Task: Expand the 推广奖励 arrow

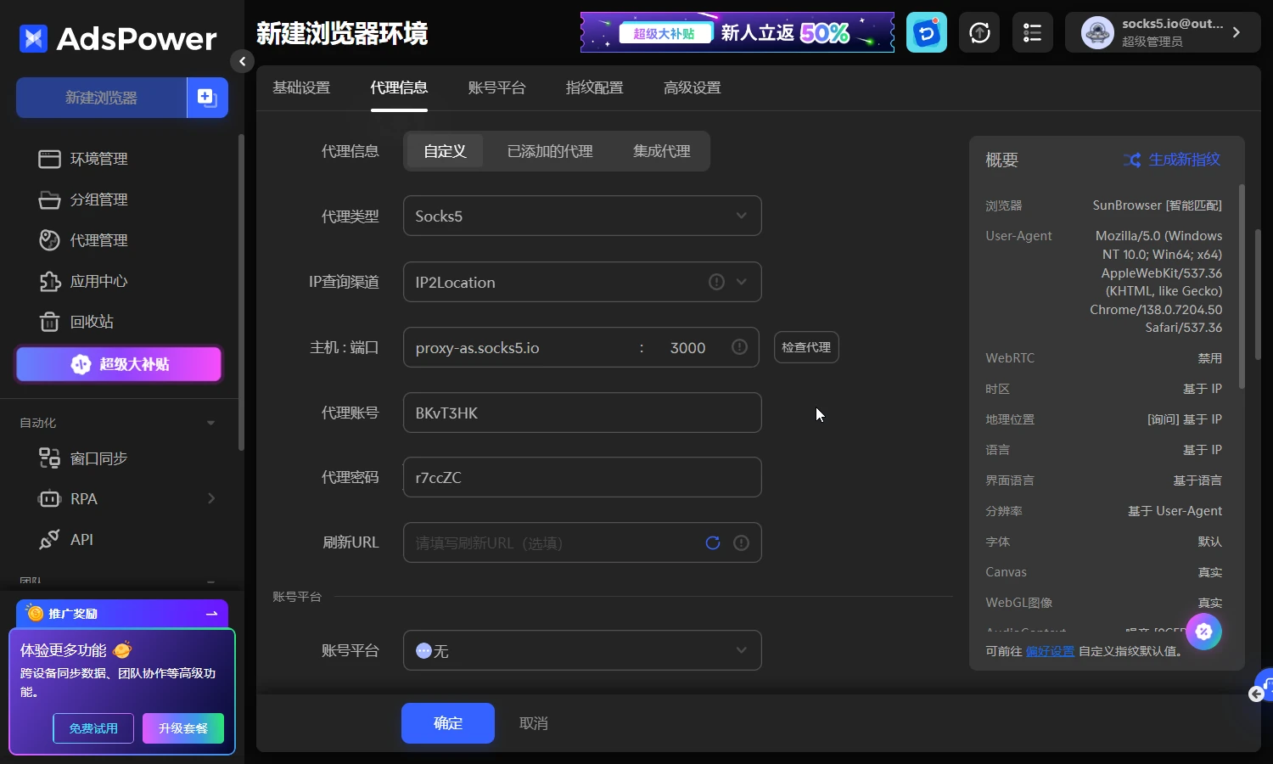Action: (x=212, y=614)
